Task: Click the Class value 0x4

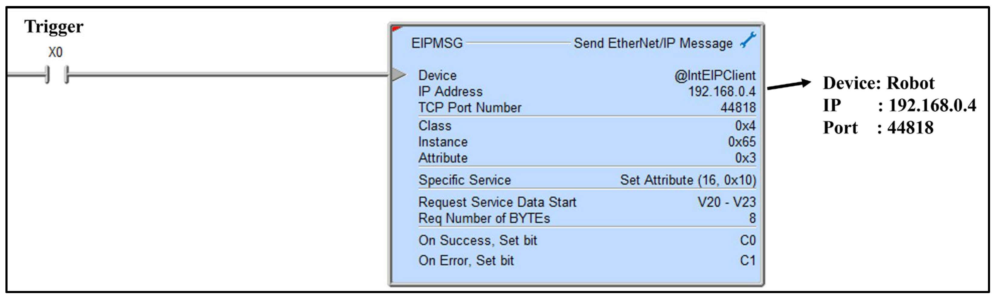Action: [745, 126]
